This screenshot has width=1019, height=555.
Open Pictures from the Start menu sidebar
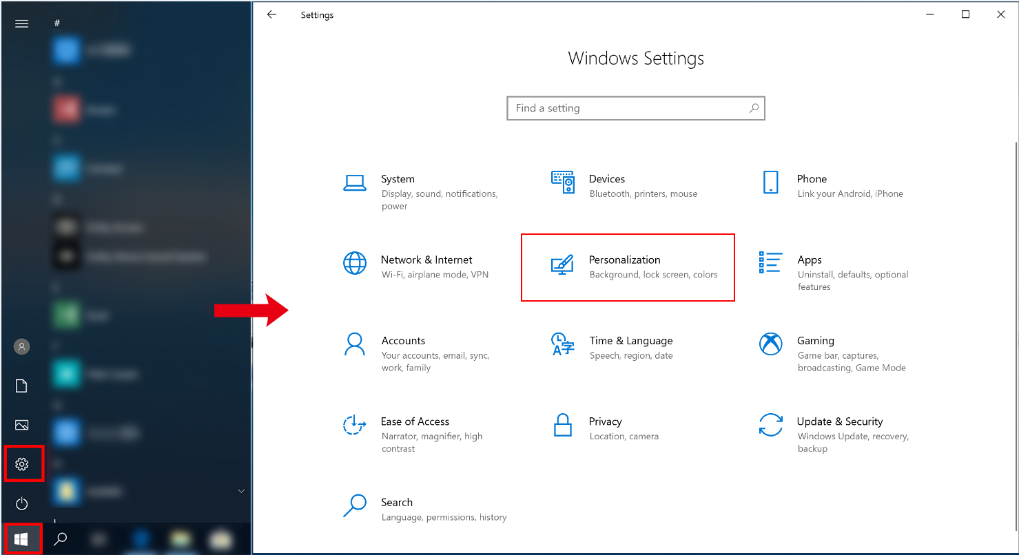pyautogui.click(x=21, y=425)
